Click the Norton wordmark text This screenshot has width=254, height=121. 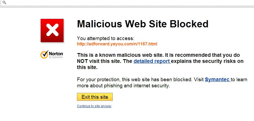point(56,54)
